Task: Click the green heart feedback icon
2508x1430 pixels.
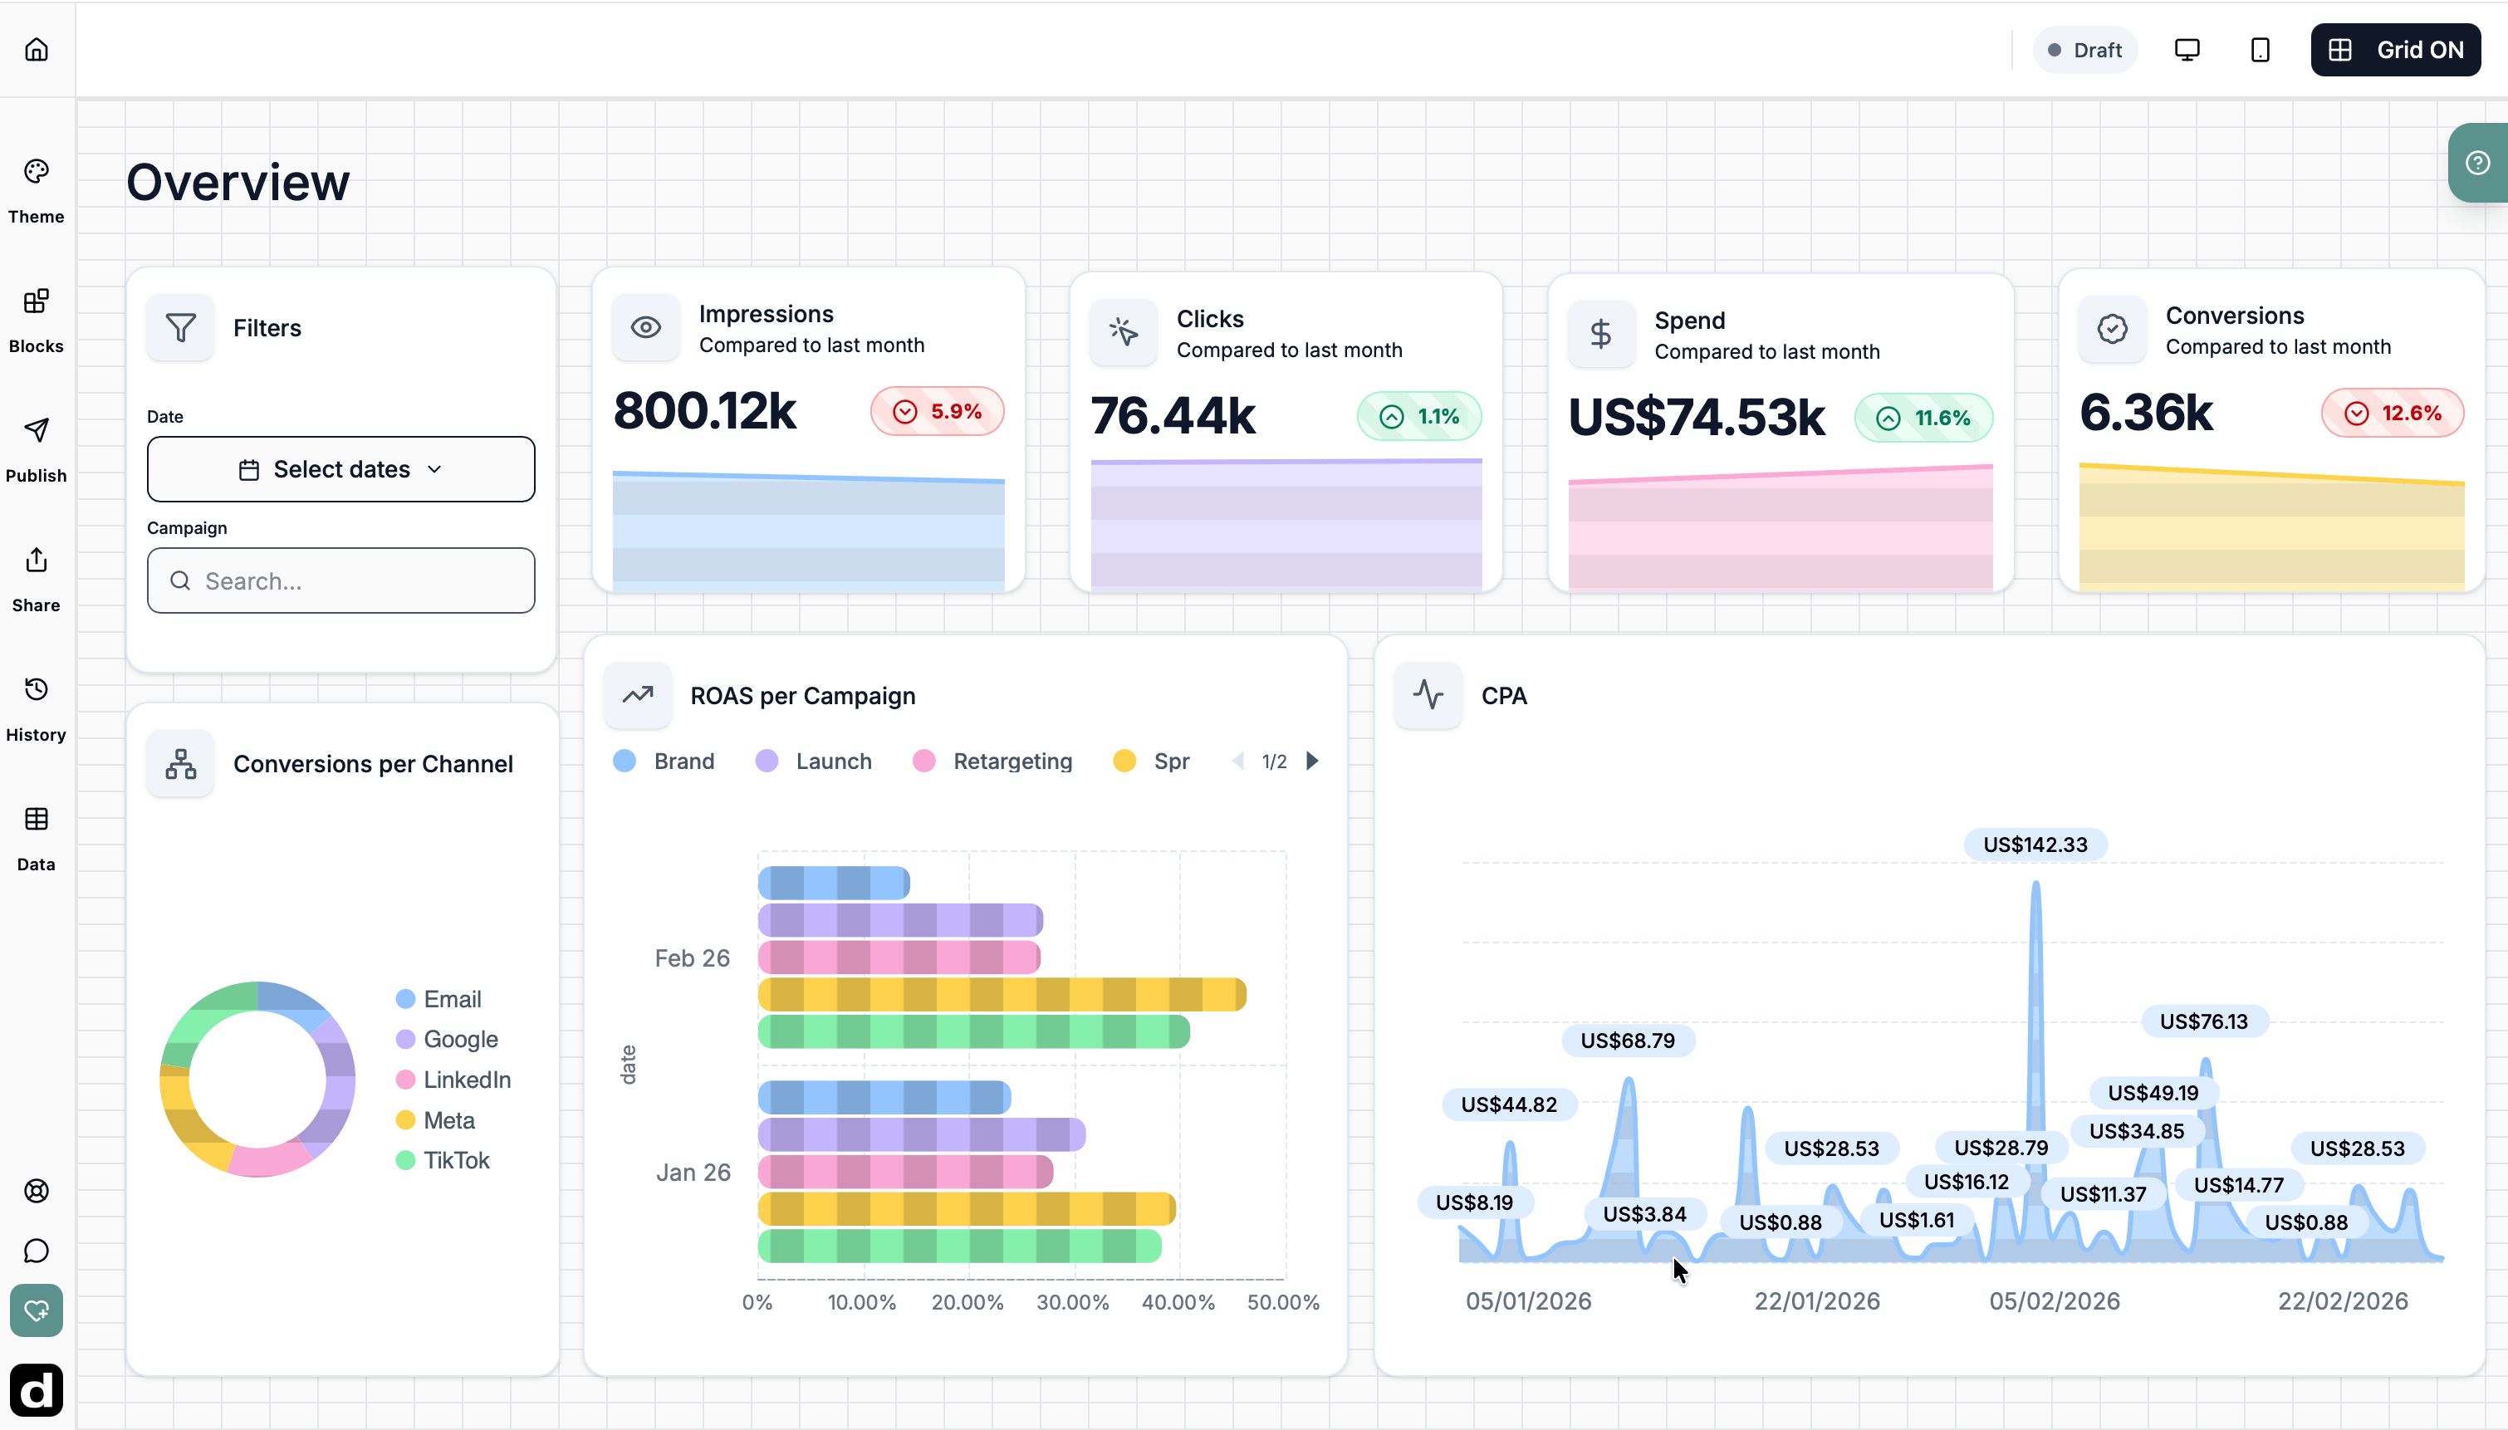Action: coord(37,1311)
